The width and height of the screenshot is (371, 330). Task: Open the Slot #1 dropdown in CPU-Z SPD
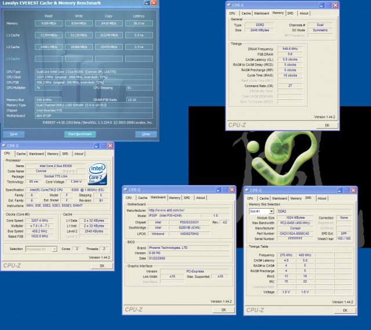tap(271, 212)
